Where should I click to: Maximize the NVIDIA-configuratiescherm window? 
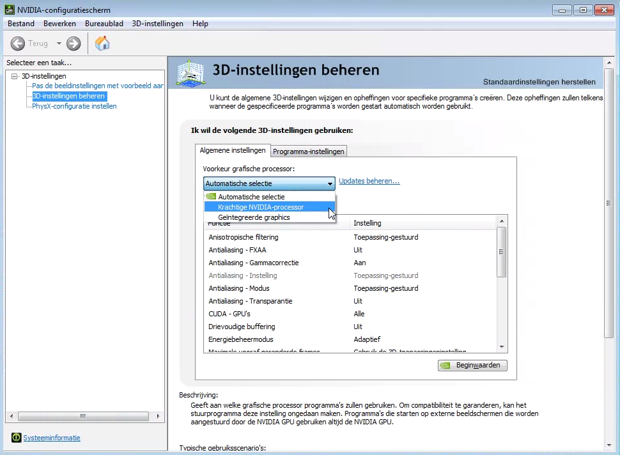(583, 10)
